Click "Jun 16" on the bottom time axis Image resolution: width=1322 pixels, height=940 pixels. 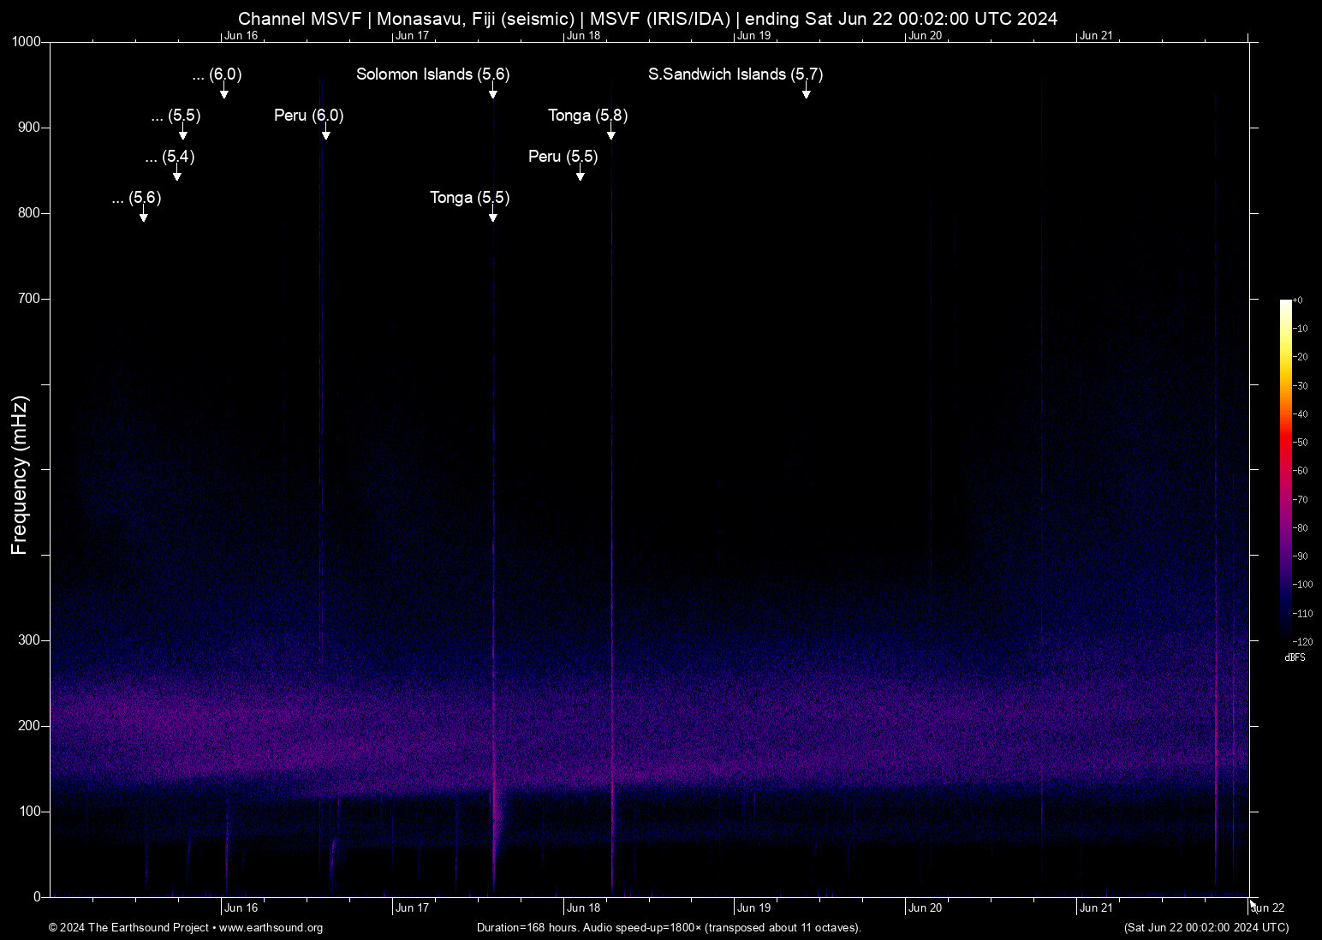point(241,908)
